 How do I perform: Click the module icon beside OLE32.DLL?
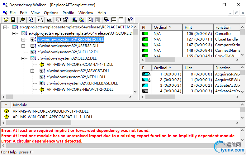(33, 58)
